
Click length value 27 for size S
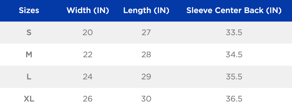(146, 32)
